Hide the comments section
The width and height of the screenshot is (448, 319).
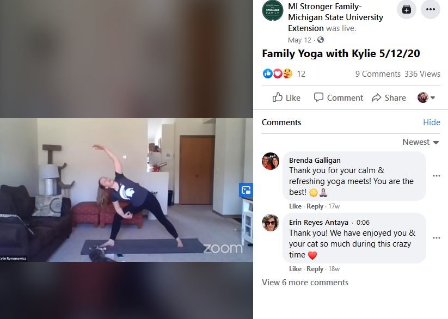(x=432, y=122)
